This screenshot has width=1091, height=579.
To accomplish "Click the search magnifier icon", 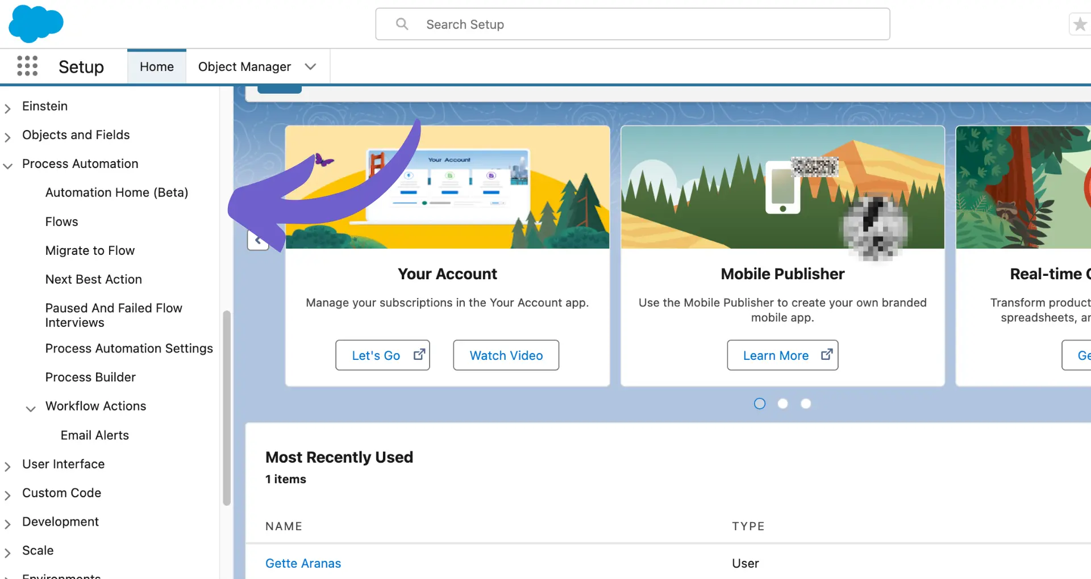I will (402, 24).
